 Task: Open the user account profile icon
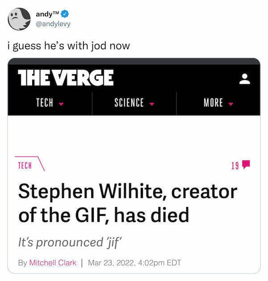point(244,79)
